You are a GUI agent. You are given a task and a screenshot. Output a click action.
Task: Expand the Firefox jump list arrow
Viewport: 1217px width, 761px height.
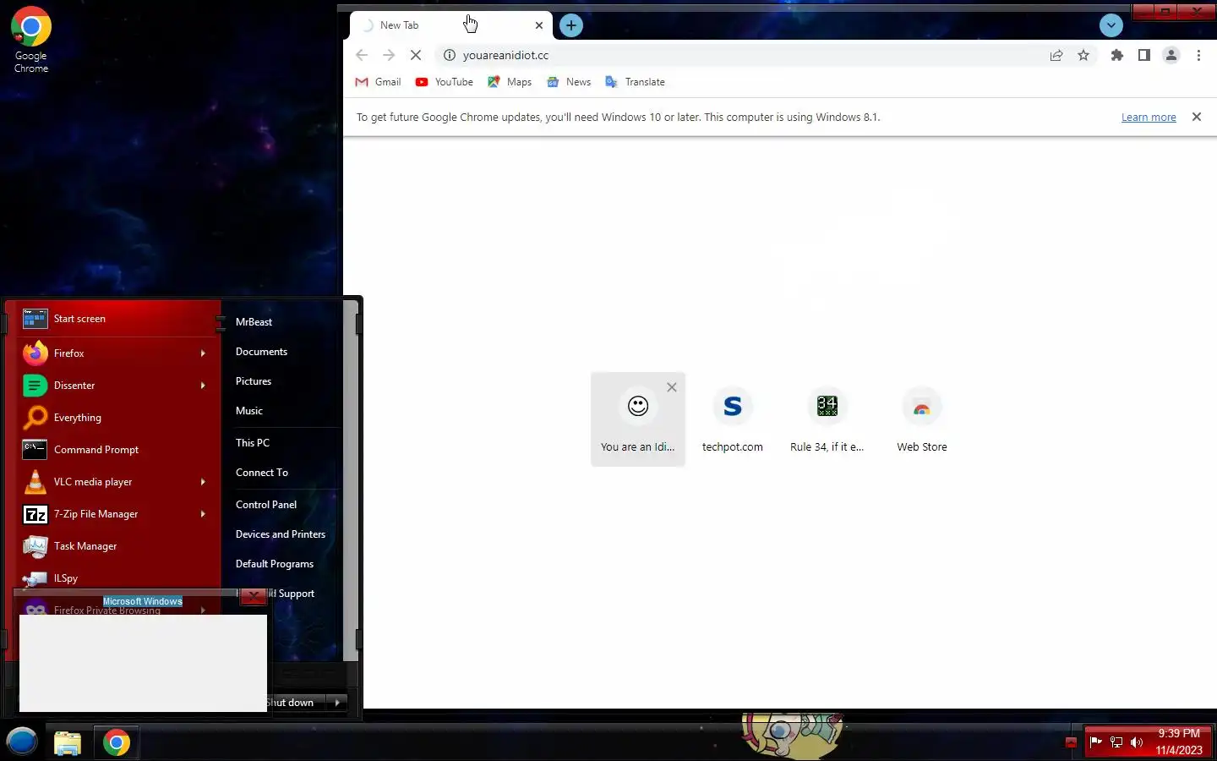click(203, 353)
